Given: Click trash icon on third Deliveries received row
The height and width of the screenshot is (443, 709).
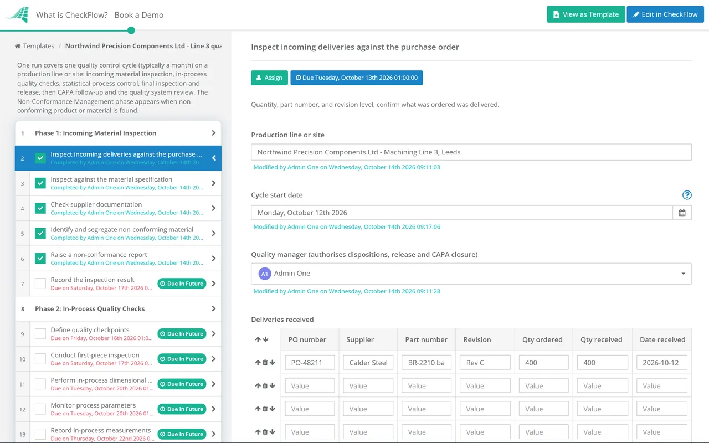Looking at the screenshot, I should pyautogui.click(x=265, y=409).
